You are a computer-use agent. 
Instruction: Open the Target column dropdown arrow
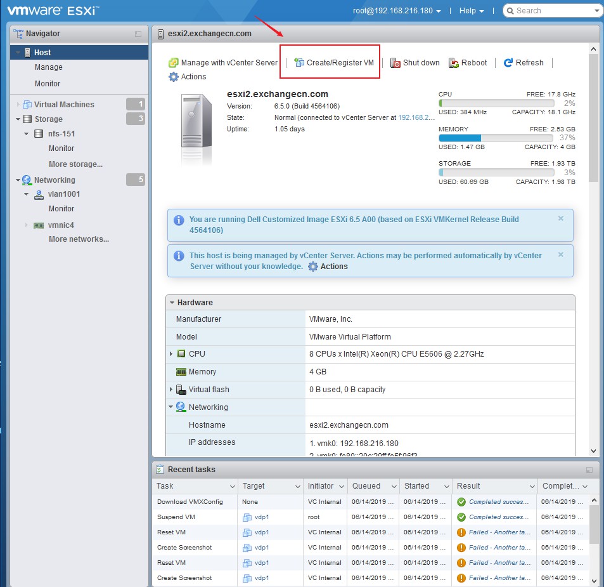297,487
